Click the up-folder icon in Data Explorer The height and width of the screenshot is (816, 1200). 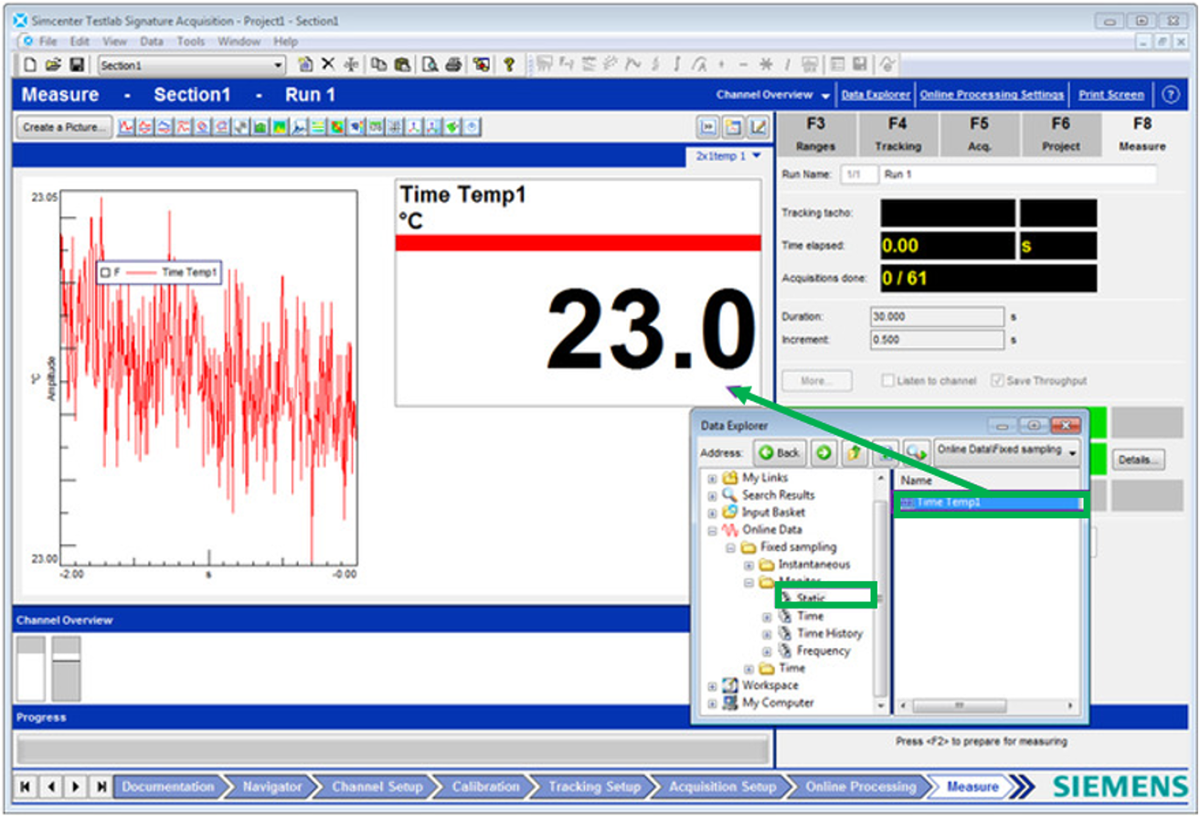pyautogui.click(x=854, y=452)
